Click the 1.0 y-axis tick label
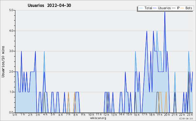Screen dimensions: 196x121 click(11, 92)
